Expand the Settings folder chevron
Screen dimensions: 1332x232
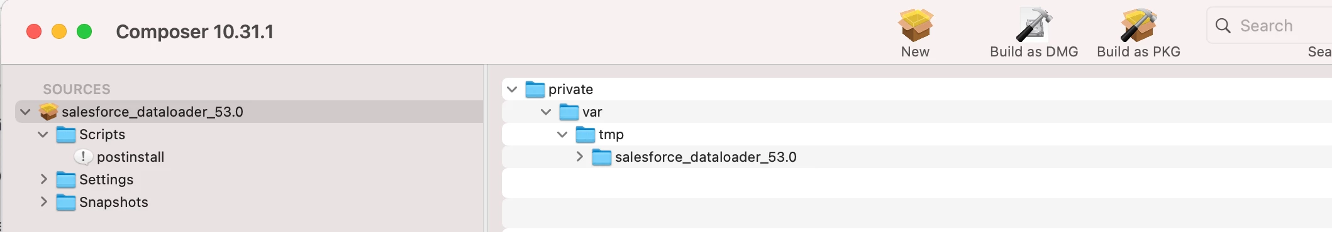43,179
